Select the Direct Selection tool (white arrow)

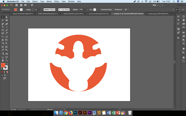[7, 17]
